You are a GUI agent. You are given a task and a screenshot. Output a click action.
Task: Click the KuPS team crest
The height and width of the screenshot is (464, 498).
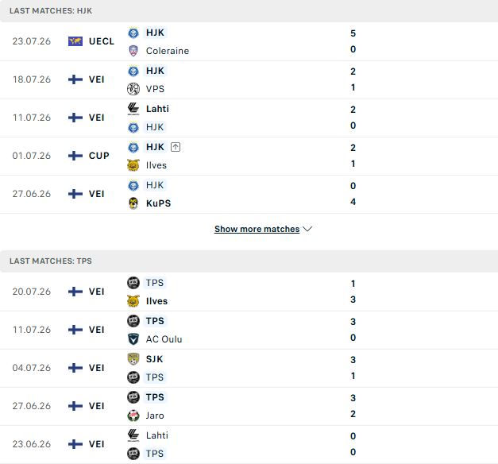(x=133, y=203)
